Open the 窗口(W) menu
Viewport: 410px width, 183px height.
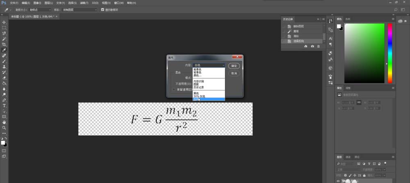[x=119, y=3]
